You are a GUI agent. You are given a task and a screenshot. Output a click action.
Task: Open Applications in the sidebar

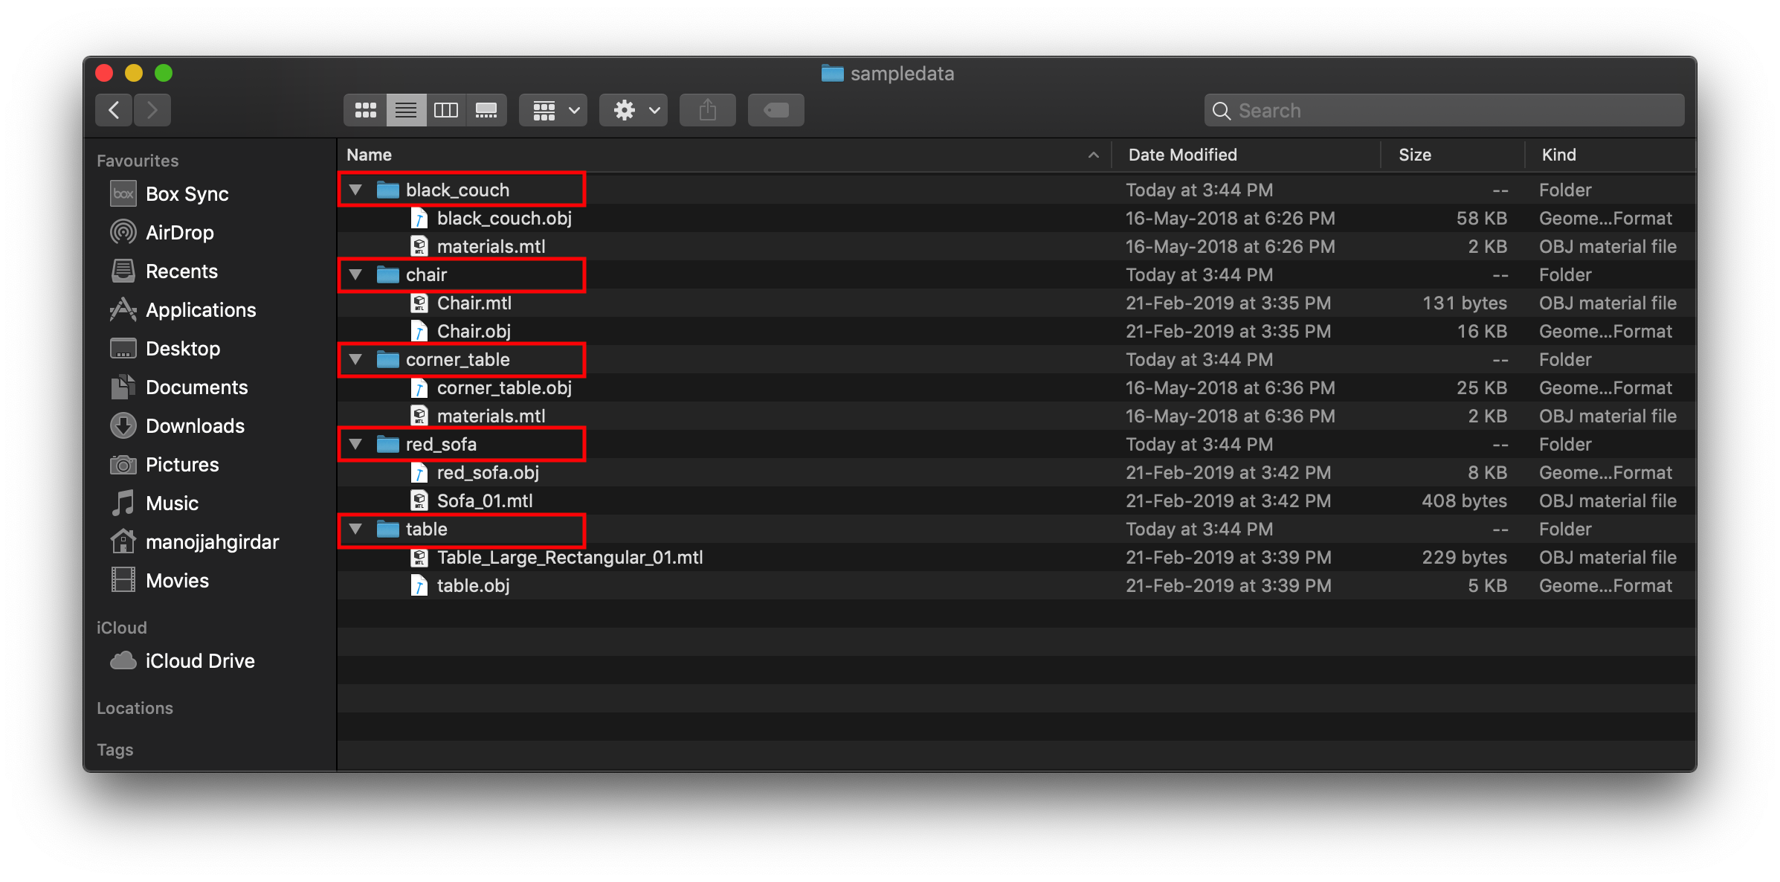[x=201, y=310]
